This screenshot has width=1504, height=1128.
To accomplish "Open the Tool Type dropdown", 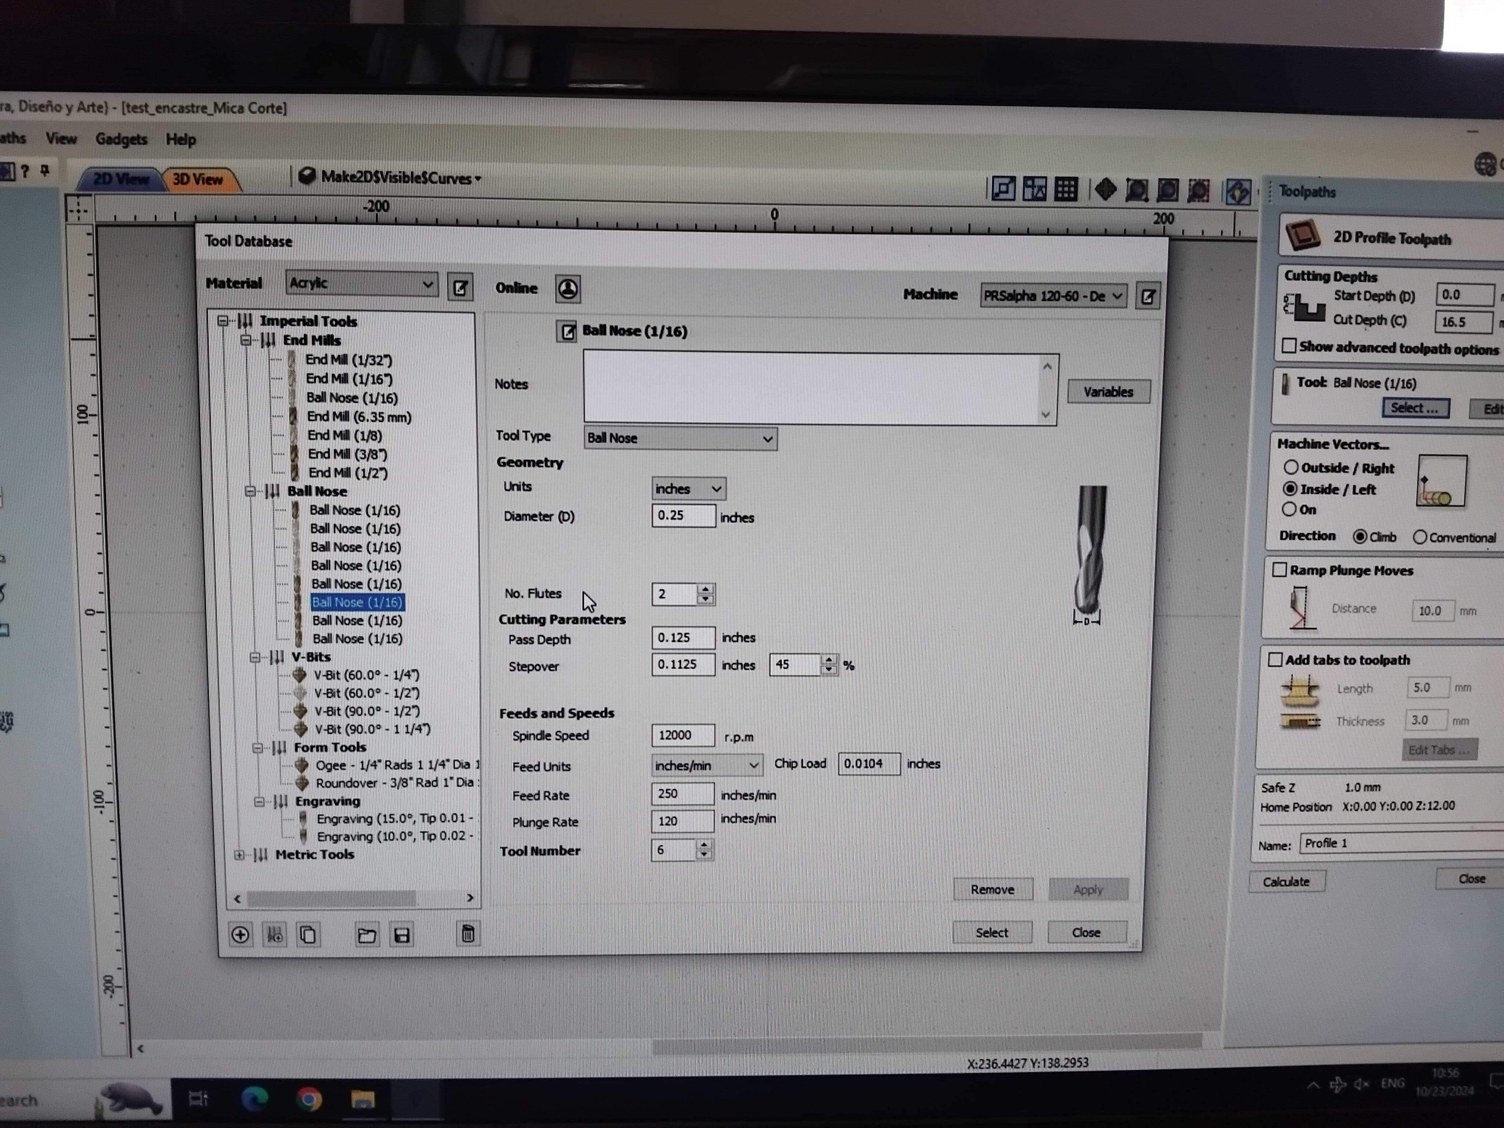I will pyautogui.click(x=680, y=438).
